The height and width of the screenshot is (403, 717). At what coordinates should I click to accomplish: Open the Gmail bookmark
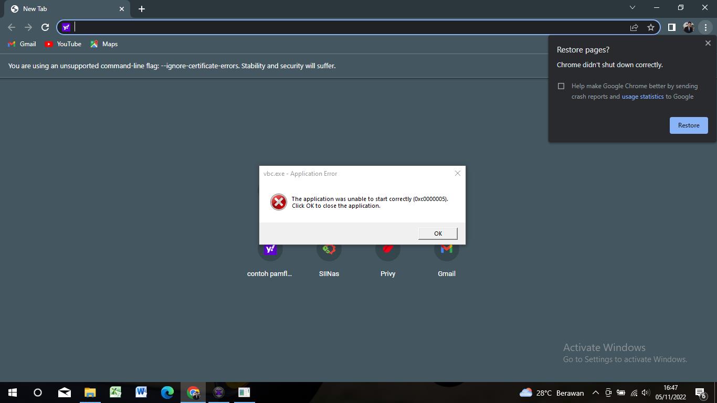pos(22,44)
